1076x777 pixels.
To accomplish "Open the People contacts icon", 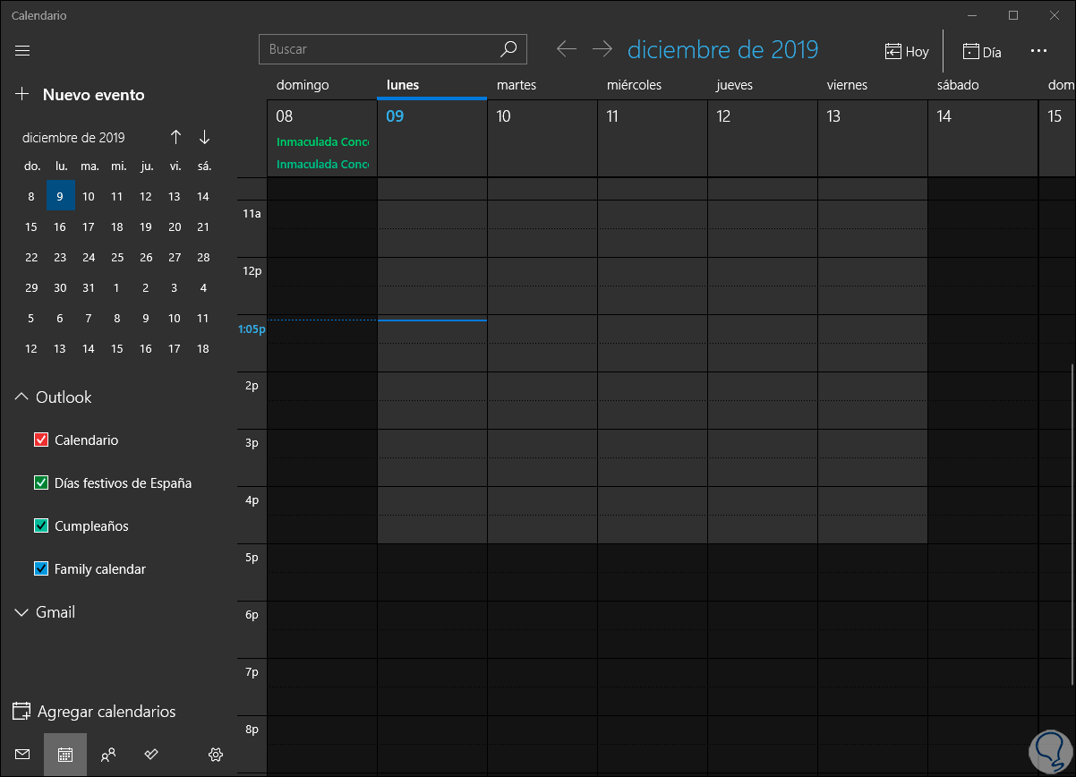I will [x=108, y=755].
